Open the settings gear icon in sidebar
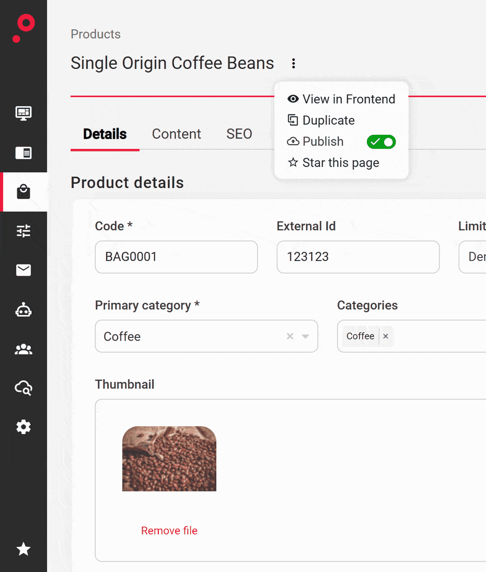The height and width of the screenshot is (572, 486). tap(24, 427)
